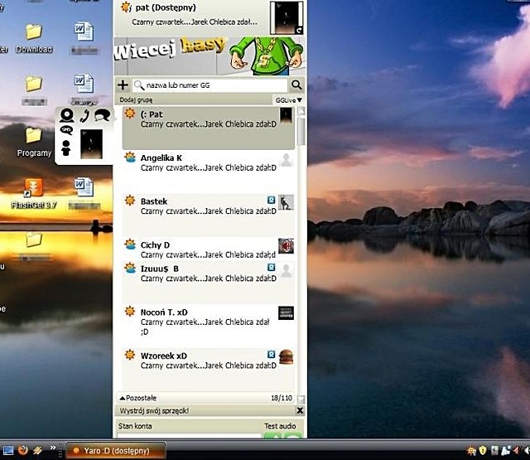The image size is (530, 460).
Task: Select the 'Cichy D' contact
Action: point(208,249)
